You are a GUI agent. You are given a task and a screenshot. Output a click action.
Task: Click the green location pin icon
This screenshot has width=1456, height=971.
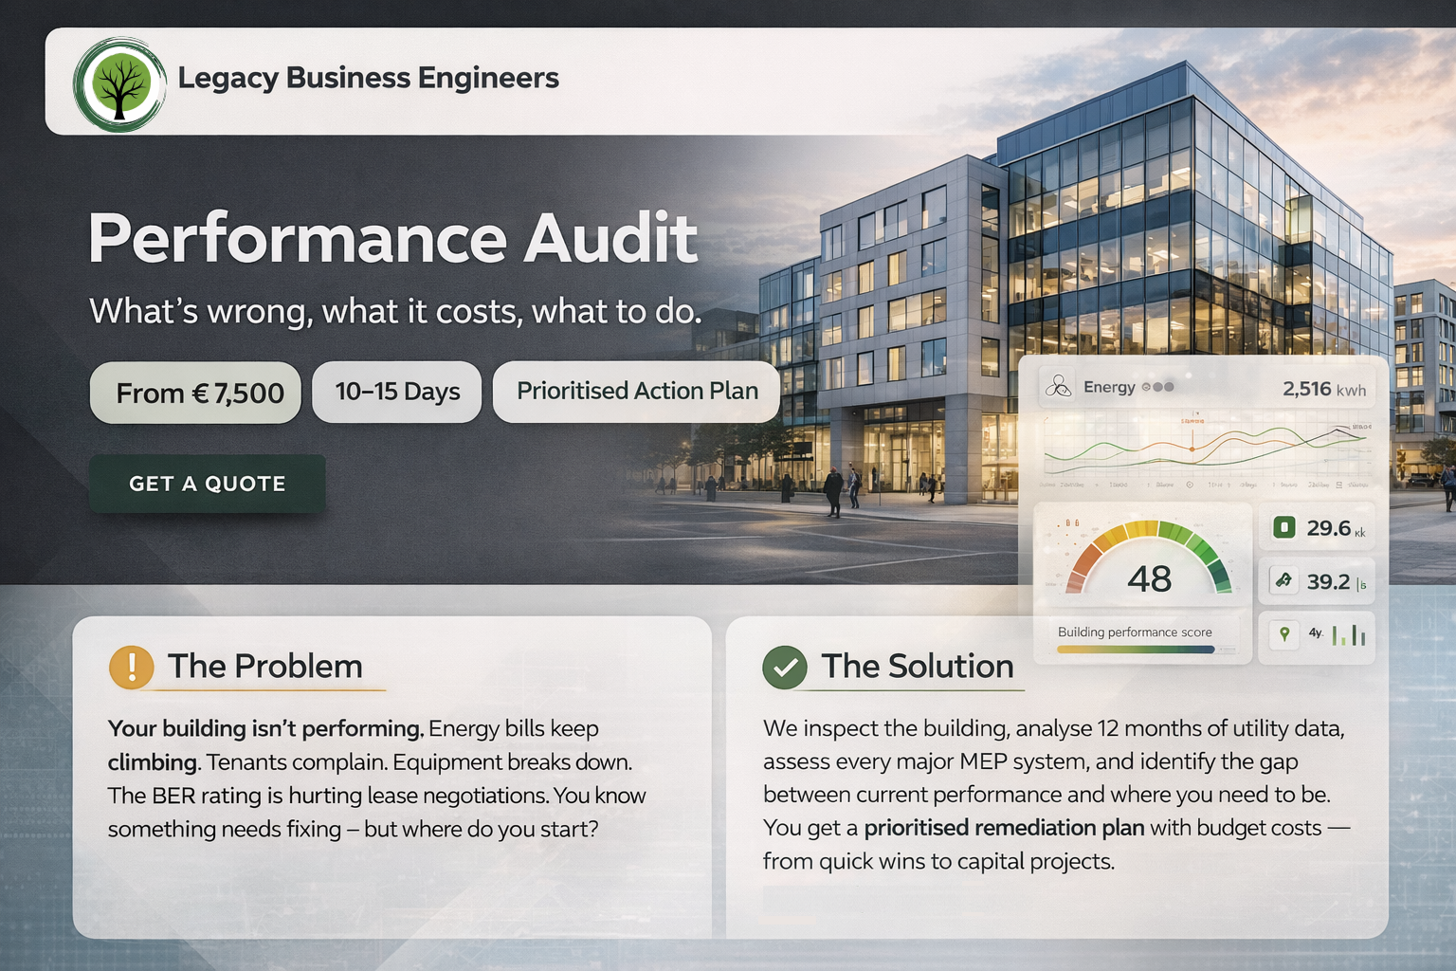[1284, 633]
